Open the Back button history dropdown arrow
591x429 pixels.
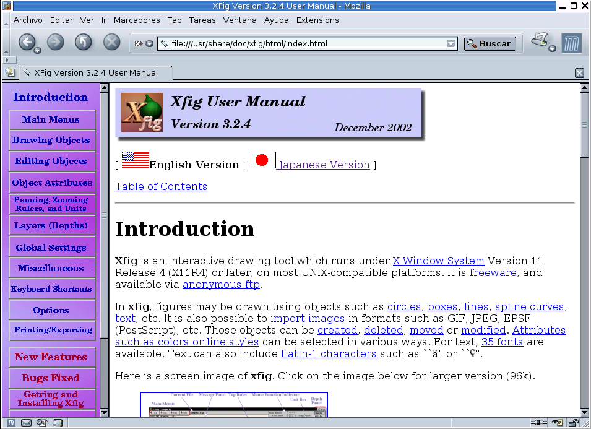[37, 50]
